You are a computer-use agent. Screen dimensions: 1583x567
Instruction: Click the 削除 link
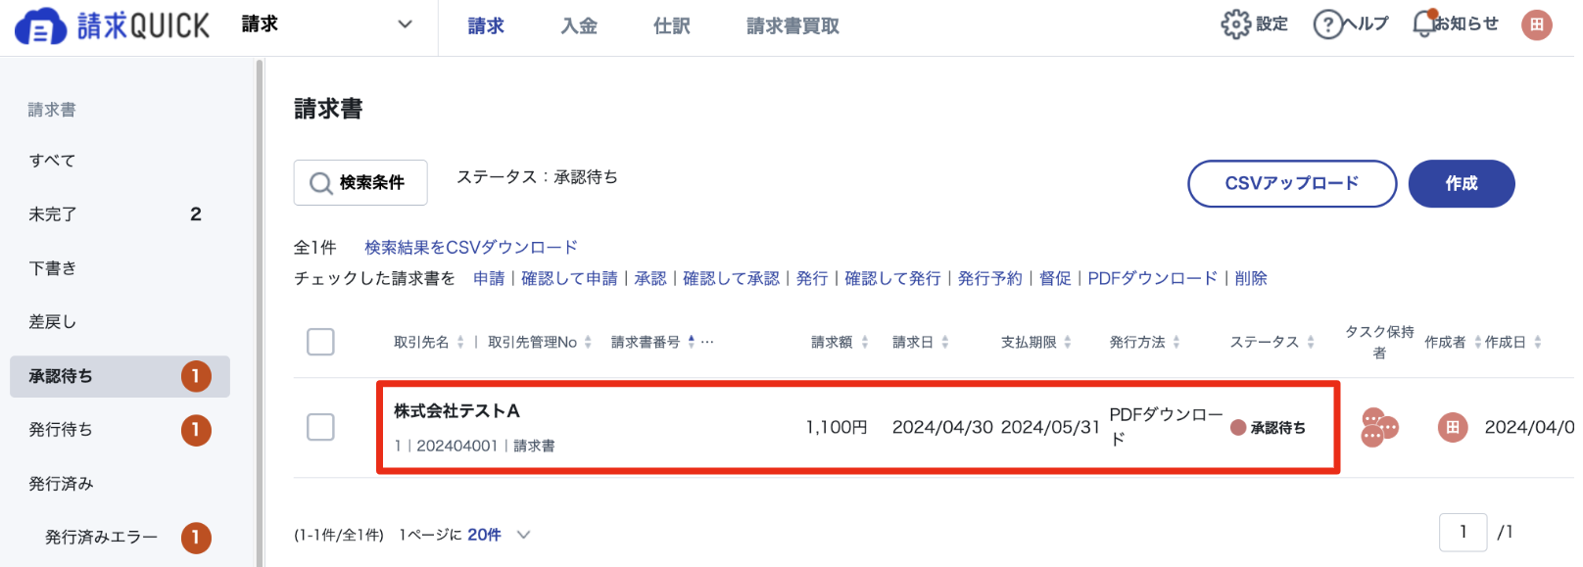[1251, 279]
